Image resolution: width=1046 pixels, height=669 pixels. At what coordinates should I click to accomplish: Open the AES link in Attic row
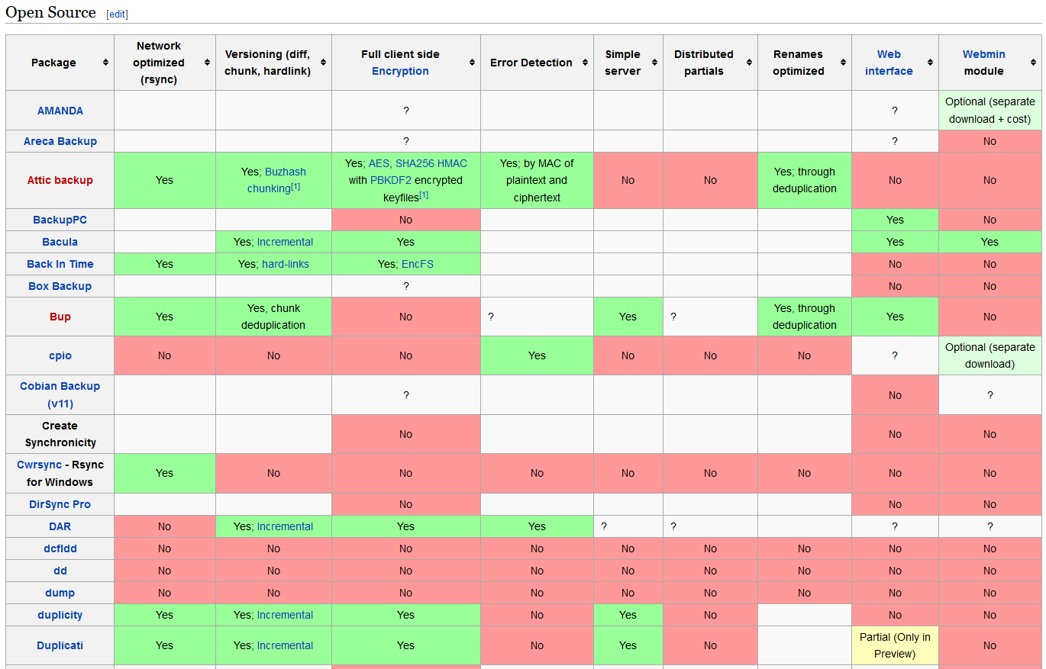[x=379, y=163]
